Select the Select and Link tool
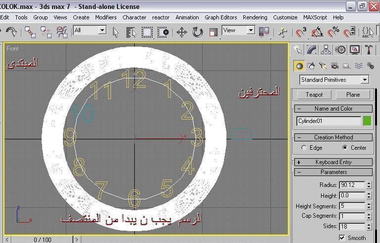The image size is (380, 243). click(30, 32)
